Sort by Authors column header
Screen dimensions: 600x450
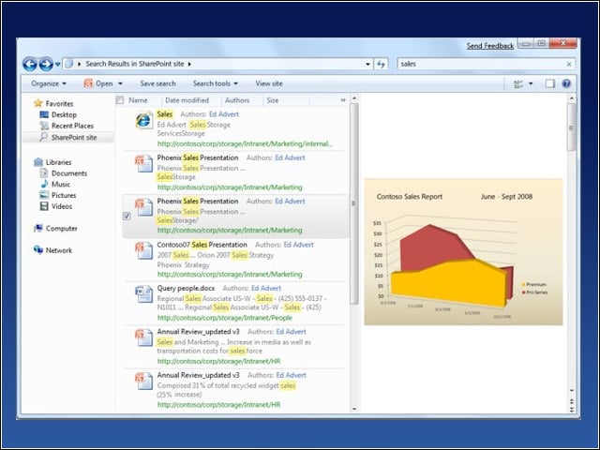(x=237, y=100)
